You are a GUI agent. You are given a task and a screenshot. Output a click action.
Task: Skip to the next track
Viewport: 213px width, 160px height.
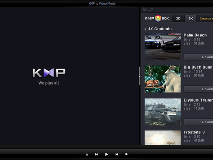(117, 154)
